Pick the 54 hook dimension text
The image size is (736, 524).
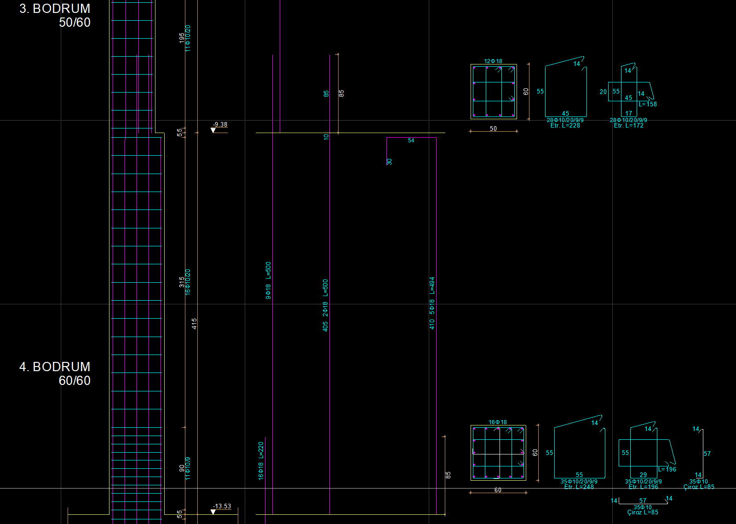411,140
